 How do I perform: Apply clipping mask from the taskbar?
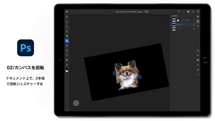click(x=198, y=65)
